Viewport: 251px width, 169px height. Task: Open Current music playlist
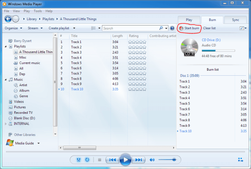tap(30, 63)
